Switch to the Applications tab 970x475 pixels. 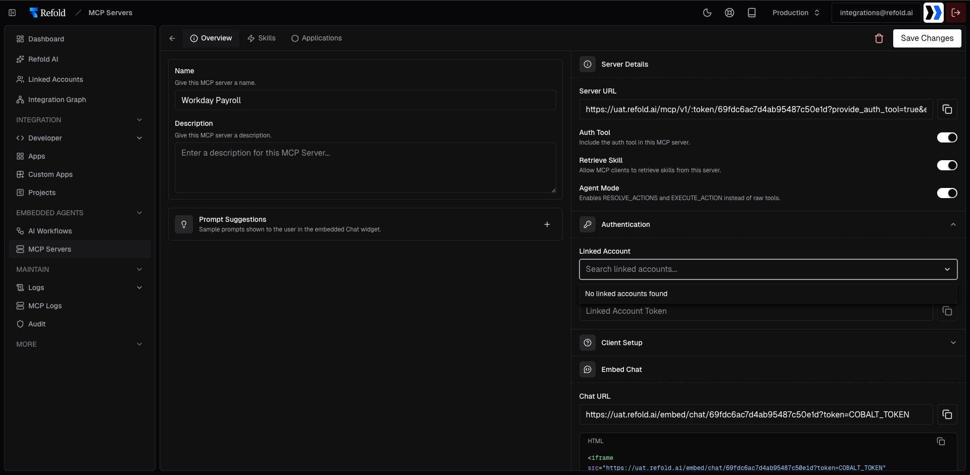(x=316, y=38)
